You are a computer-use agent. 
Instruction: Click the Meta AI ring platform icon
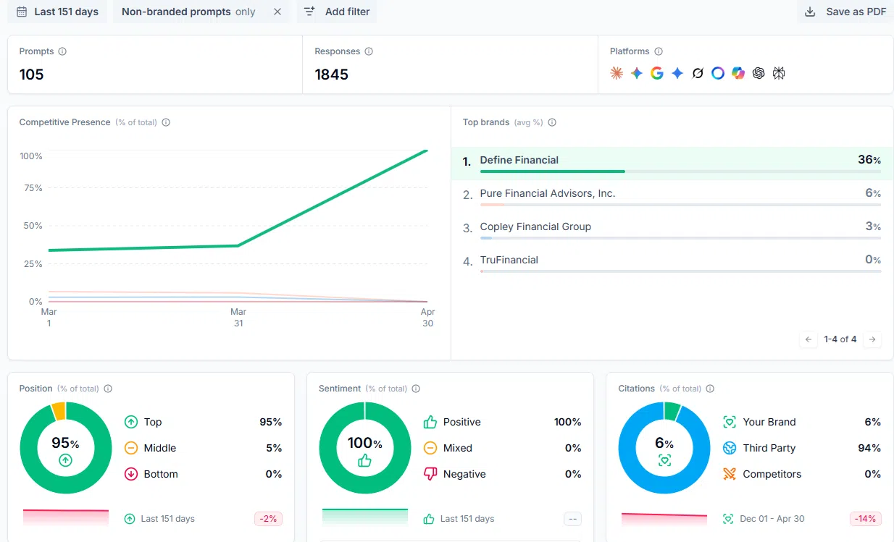(718, 73)
